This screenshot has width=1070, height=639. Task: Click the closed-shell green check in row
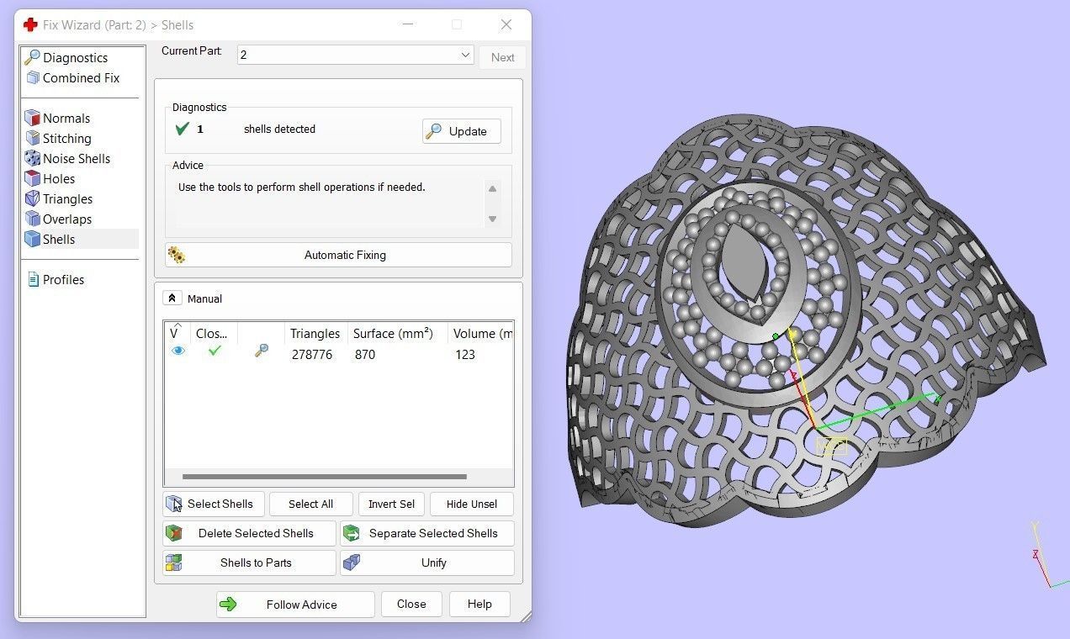215,351
